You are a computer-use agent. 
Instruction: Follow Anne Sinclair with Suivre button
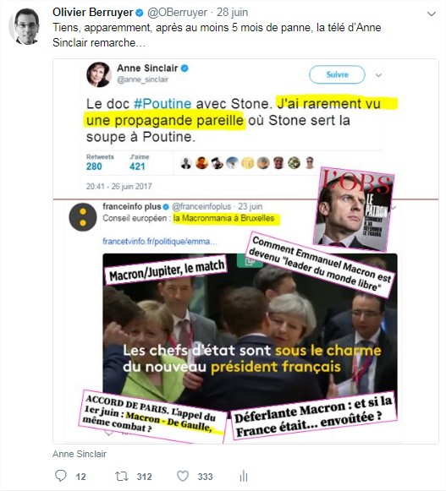(337, 74)
